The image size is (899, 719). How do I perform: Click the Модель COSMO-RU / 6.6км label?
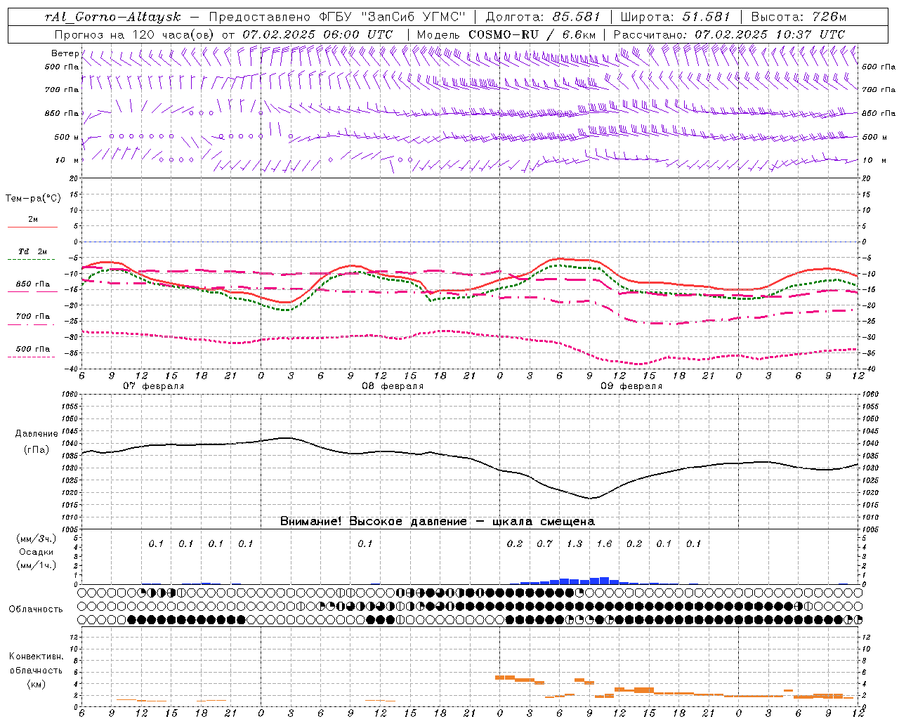[506, 34]
